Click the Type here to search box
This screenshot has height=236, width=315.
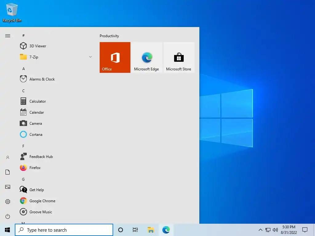coord(64,230)
